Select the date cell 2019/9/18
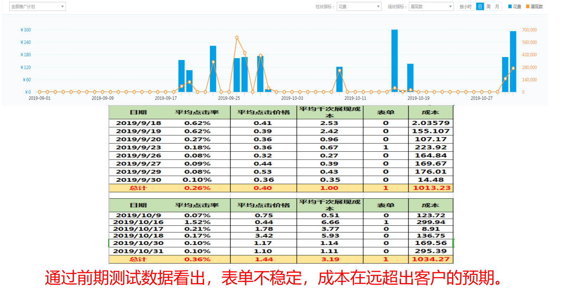 138,123
